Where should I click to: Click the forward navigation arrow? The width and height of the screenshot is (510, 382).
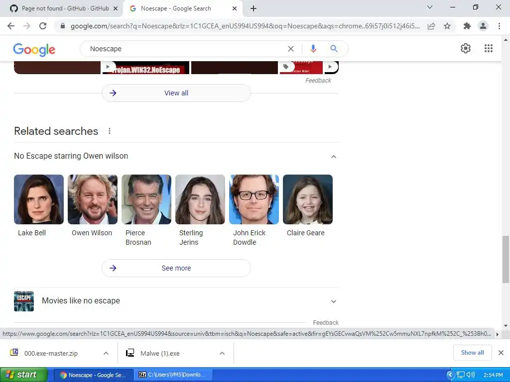coord(27,26)
